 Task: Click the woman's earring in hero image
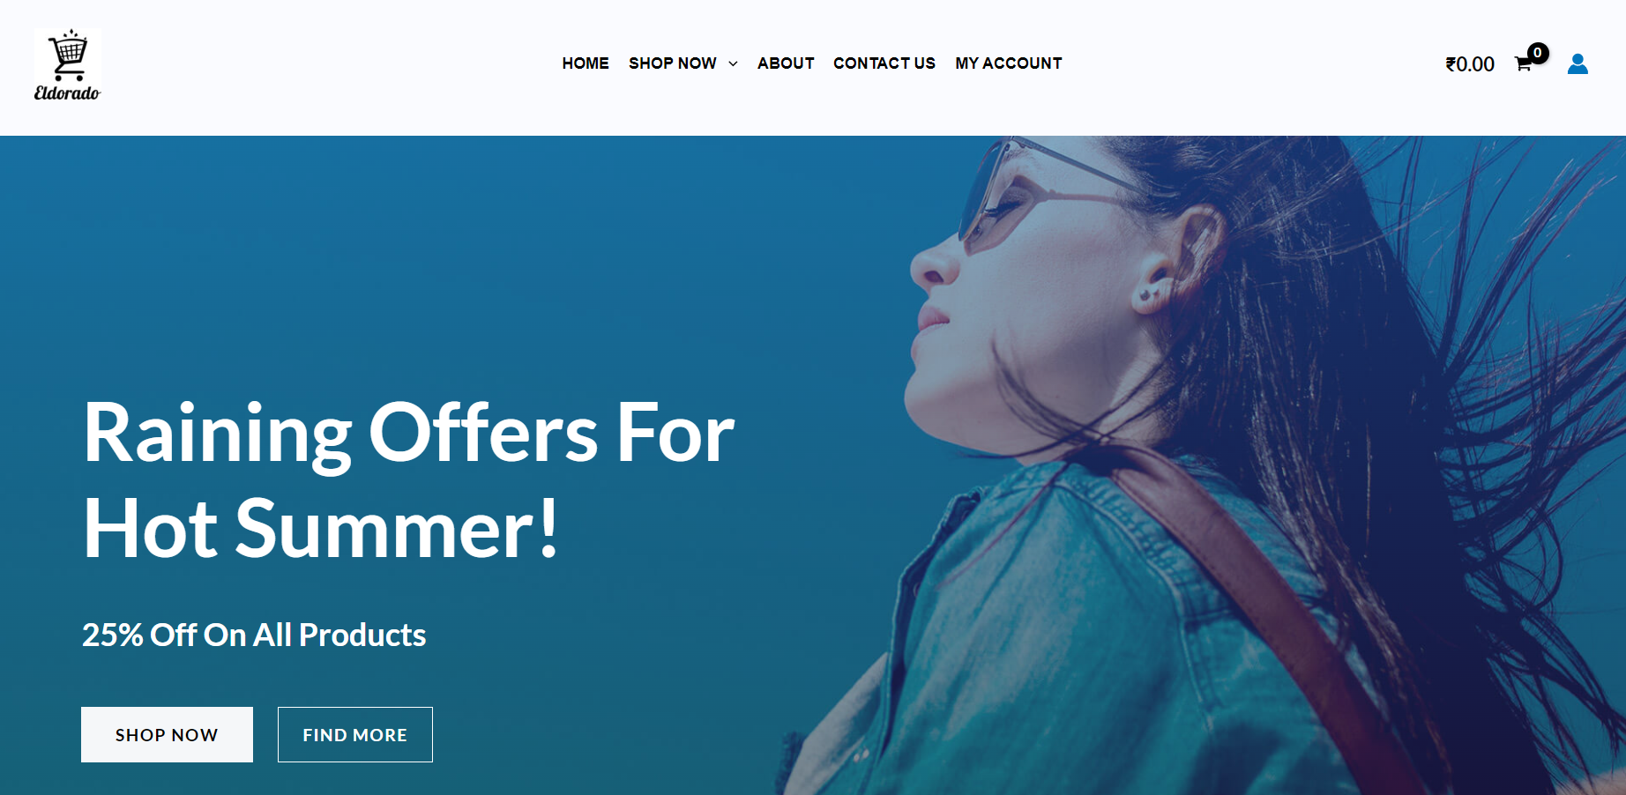click(x=1146, y=294)
